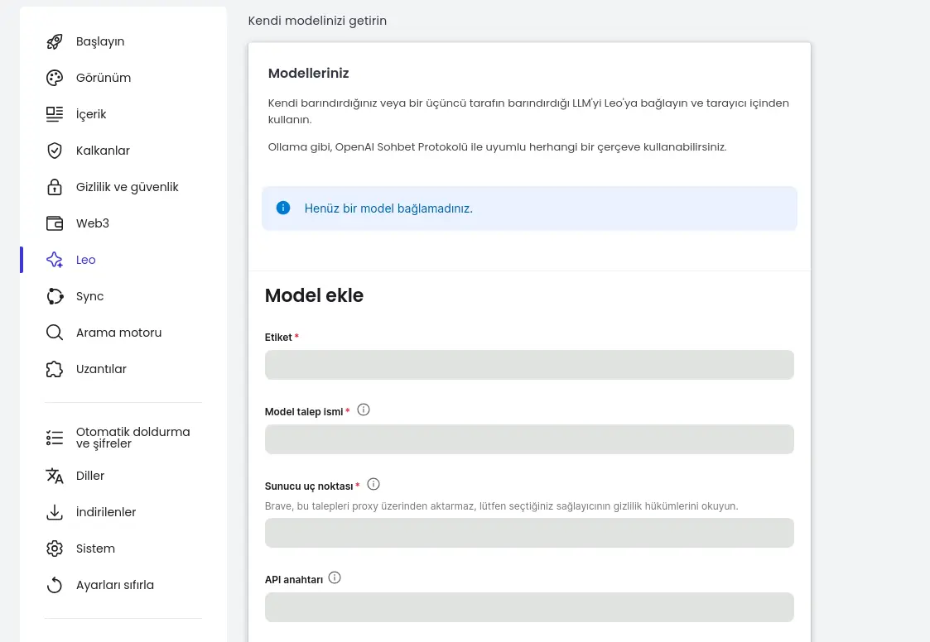Screen dimensions: 930x642
Task: Click the translate icon for Diller
Action: [55, 476]
